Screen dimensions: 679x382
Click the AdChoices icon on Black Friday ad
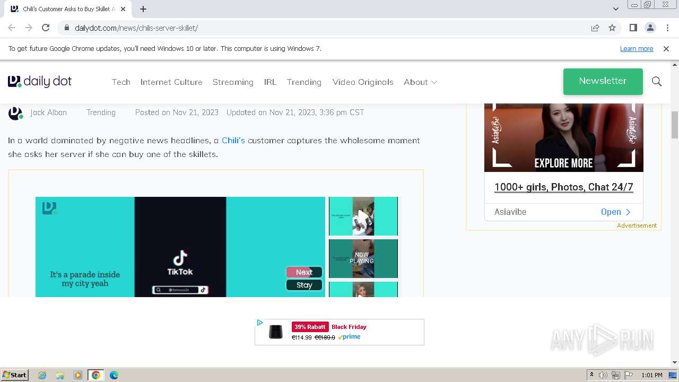click(x=260, y=323)
